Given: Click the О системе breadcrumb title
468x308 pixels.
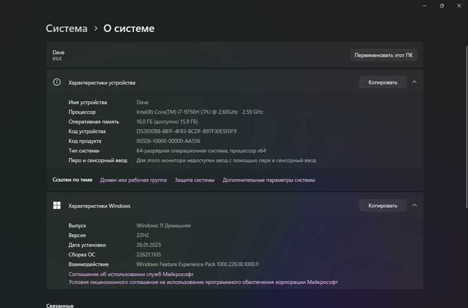Looking at the screenshot, I should (129, 28).
